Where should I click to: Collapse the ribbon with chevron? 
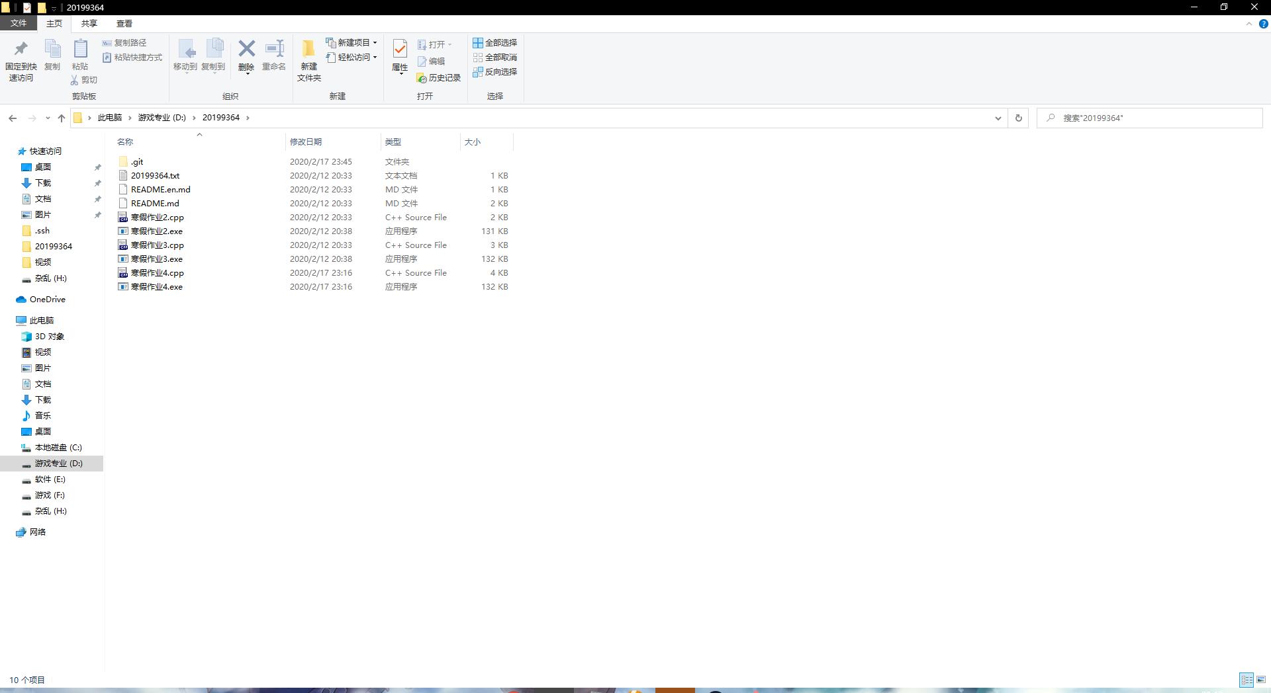point(1249,24)
